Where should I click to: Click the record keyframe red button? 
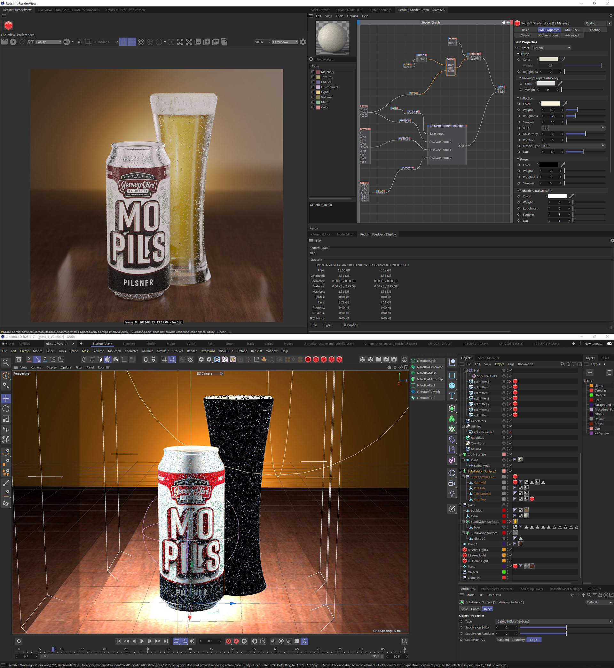[x=229, y=641]
